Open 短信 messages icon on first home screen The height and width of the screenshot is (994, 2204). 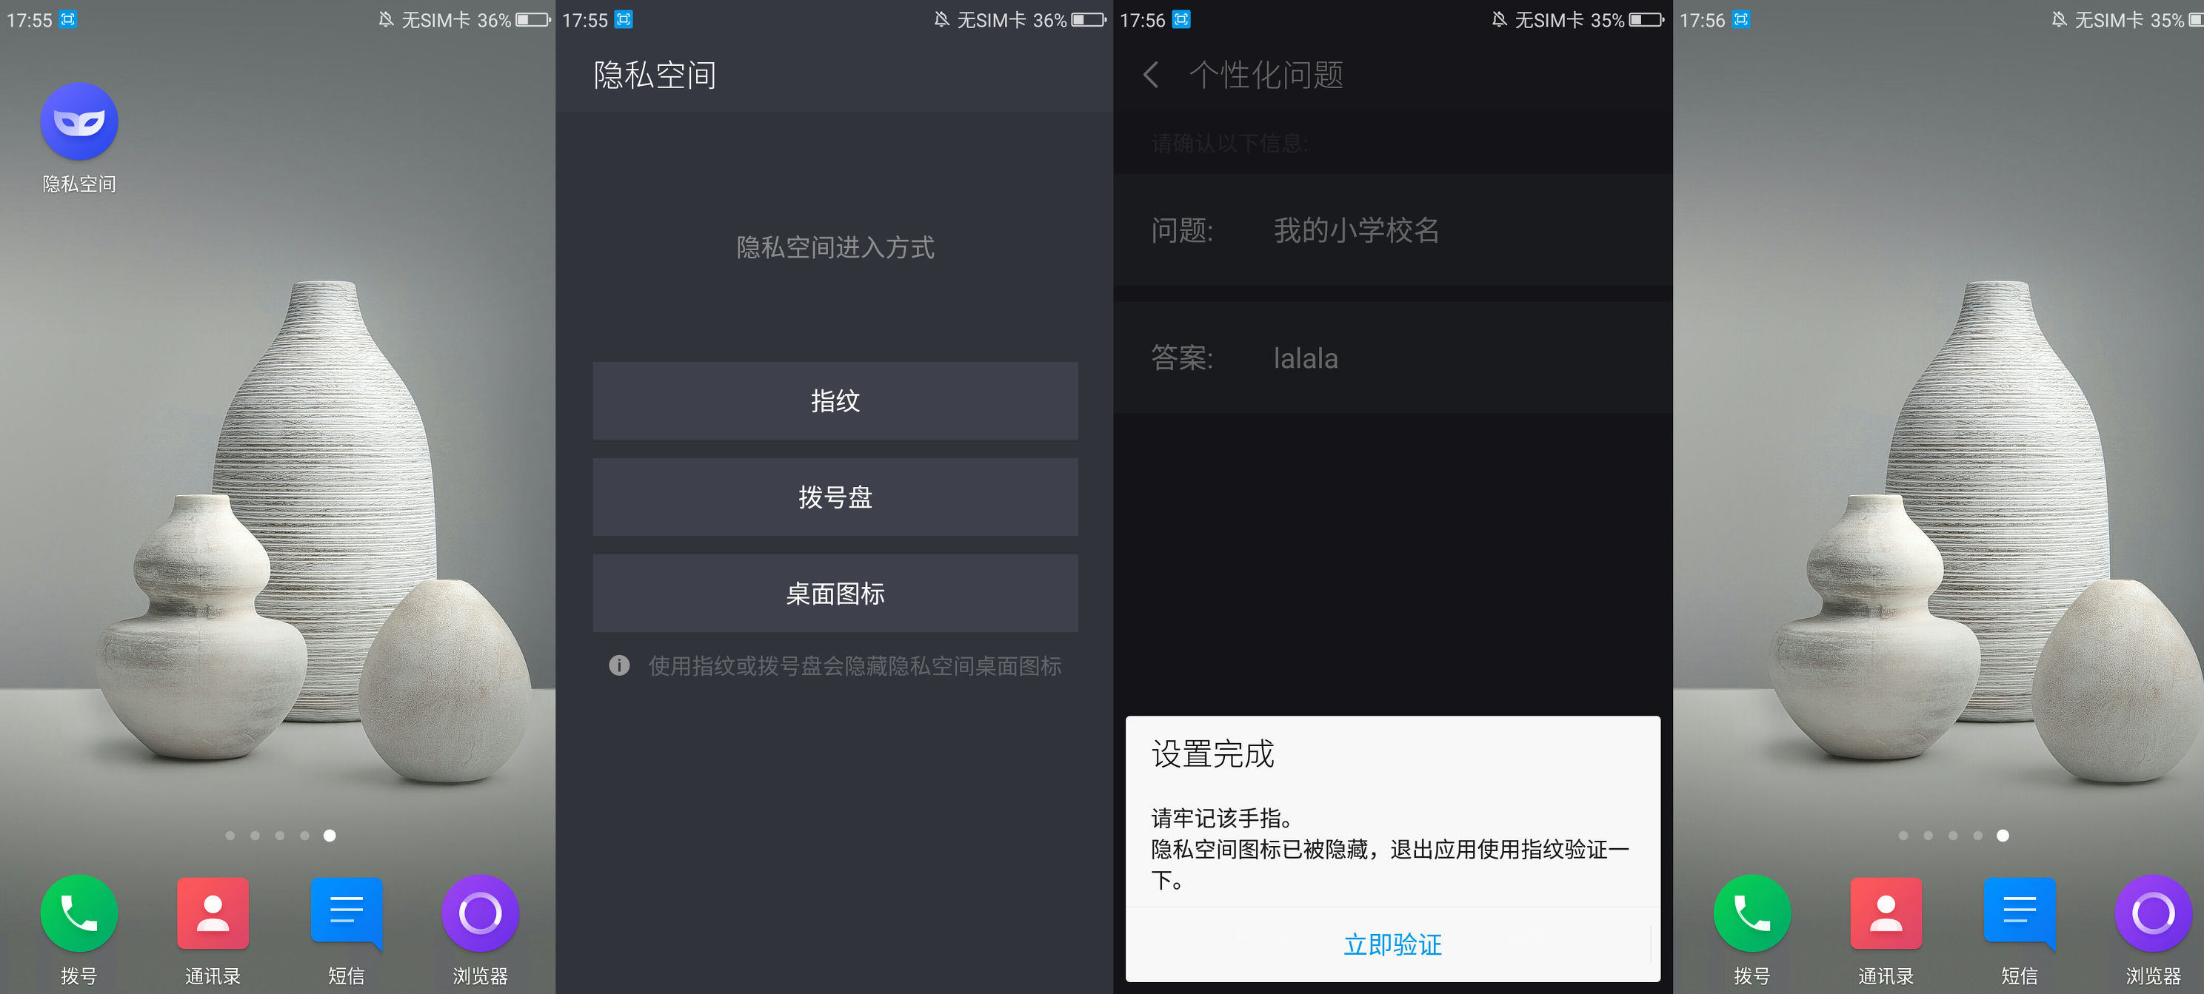pyautogui.click(x=347, y=913)
